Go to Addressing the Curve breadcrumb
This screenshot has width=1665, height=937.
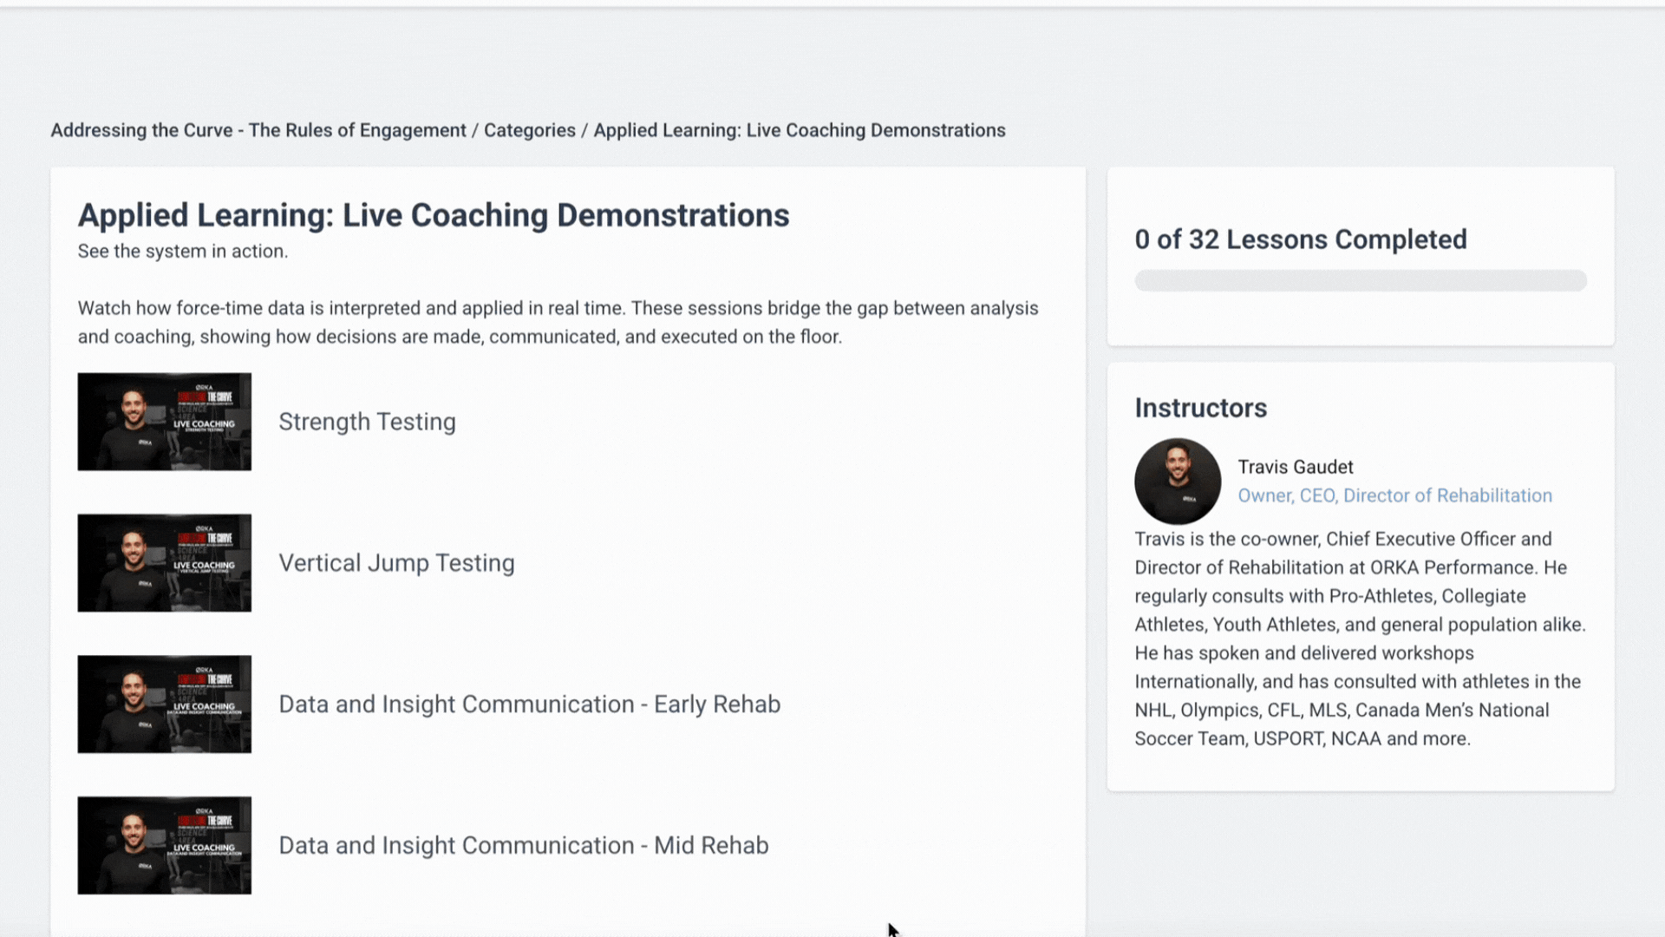tap(258, 130)
